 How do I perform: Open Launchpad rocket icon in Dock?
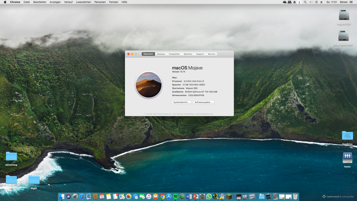75,196
